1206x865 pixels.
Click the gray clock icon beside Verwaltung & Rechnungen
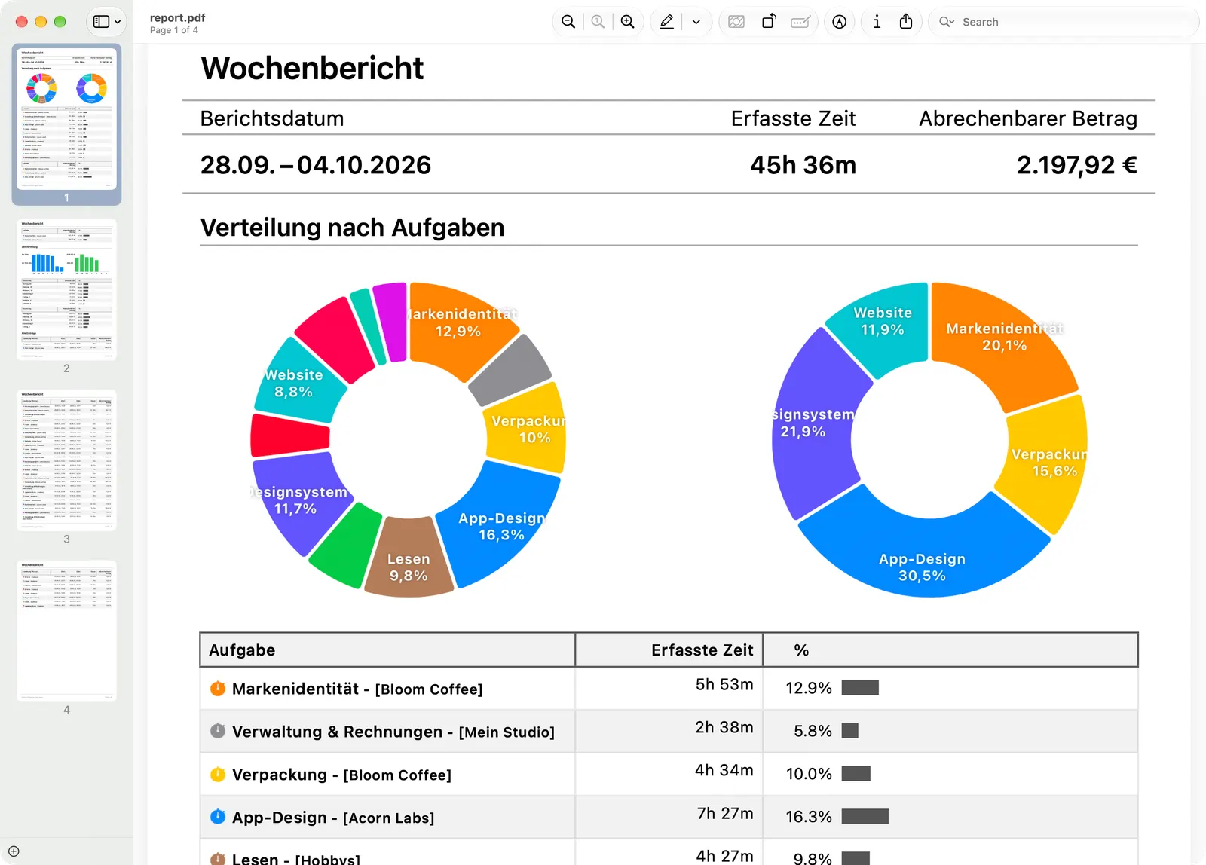218,731
